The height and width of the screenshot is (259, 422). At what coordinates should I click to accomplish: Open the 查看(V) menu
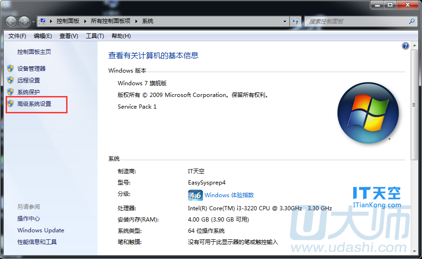pyautogui.click(x=69, y=36)
